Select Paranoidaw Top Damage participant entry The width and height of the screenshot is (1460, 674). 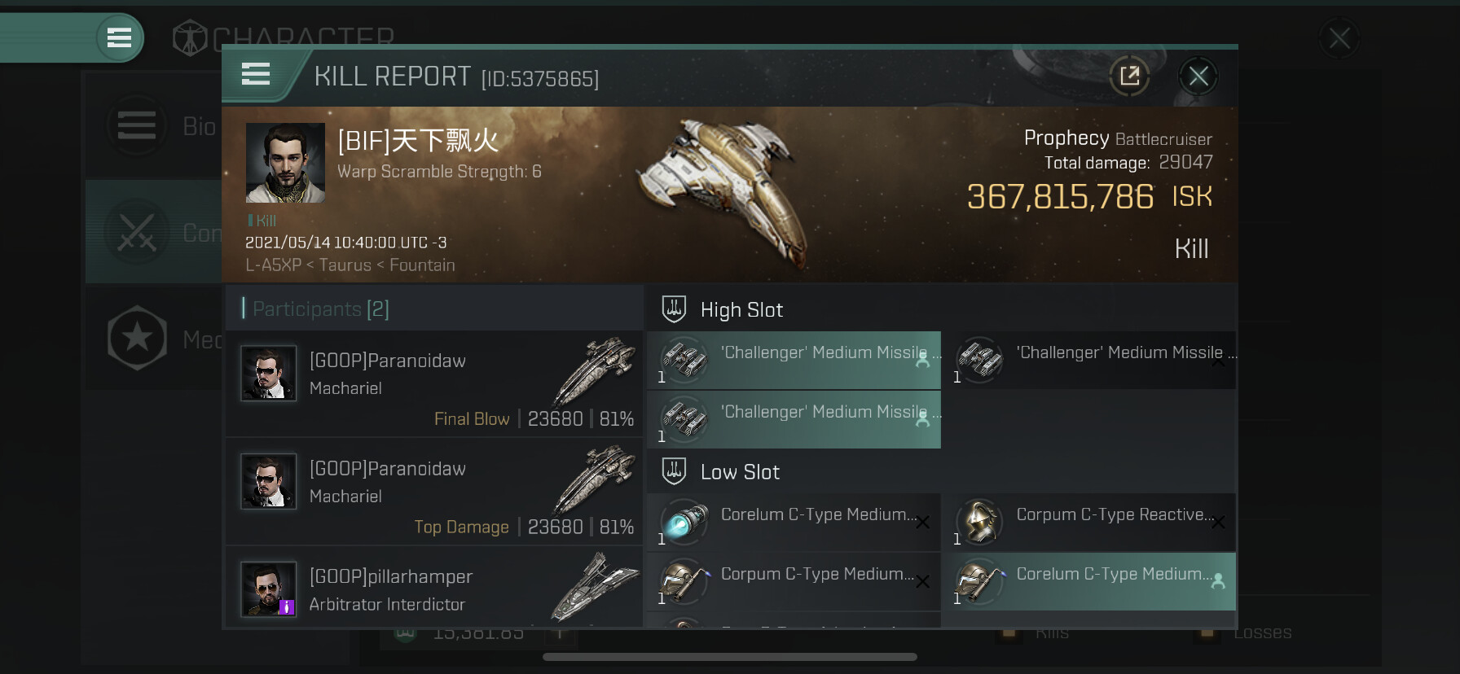coord(433,492)
